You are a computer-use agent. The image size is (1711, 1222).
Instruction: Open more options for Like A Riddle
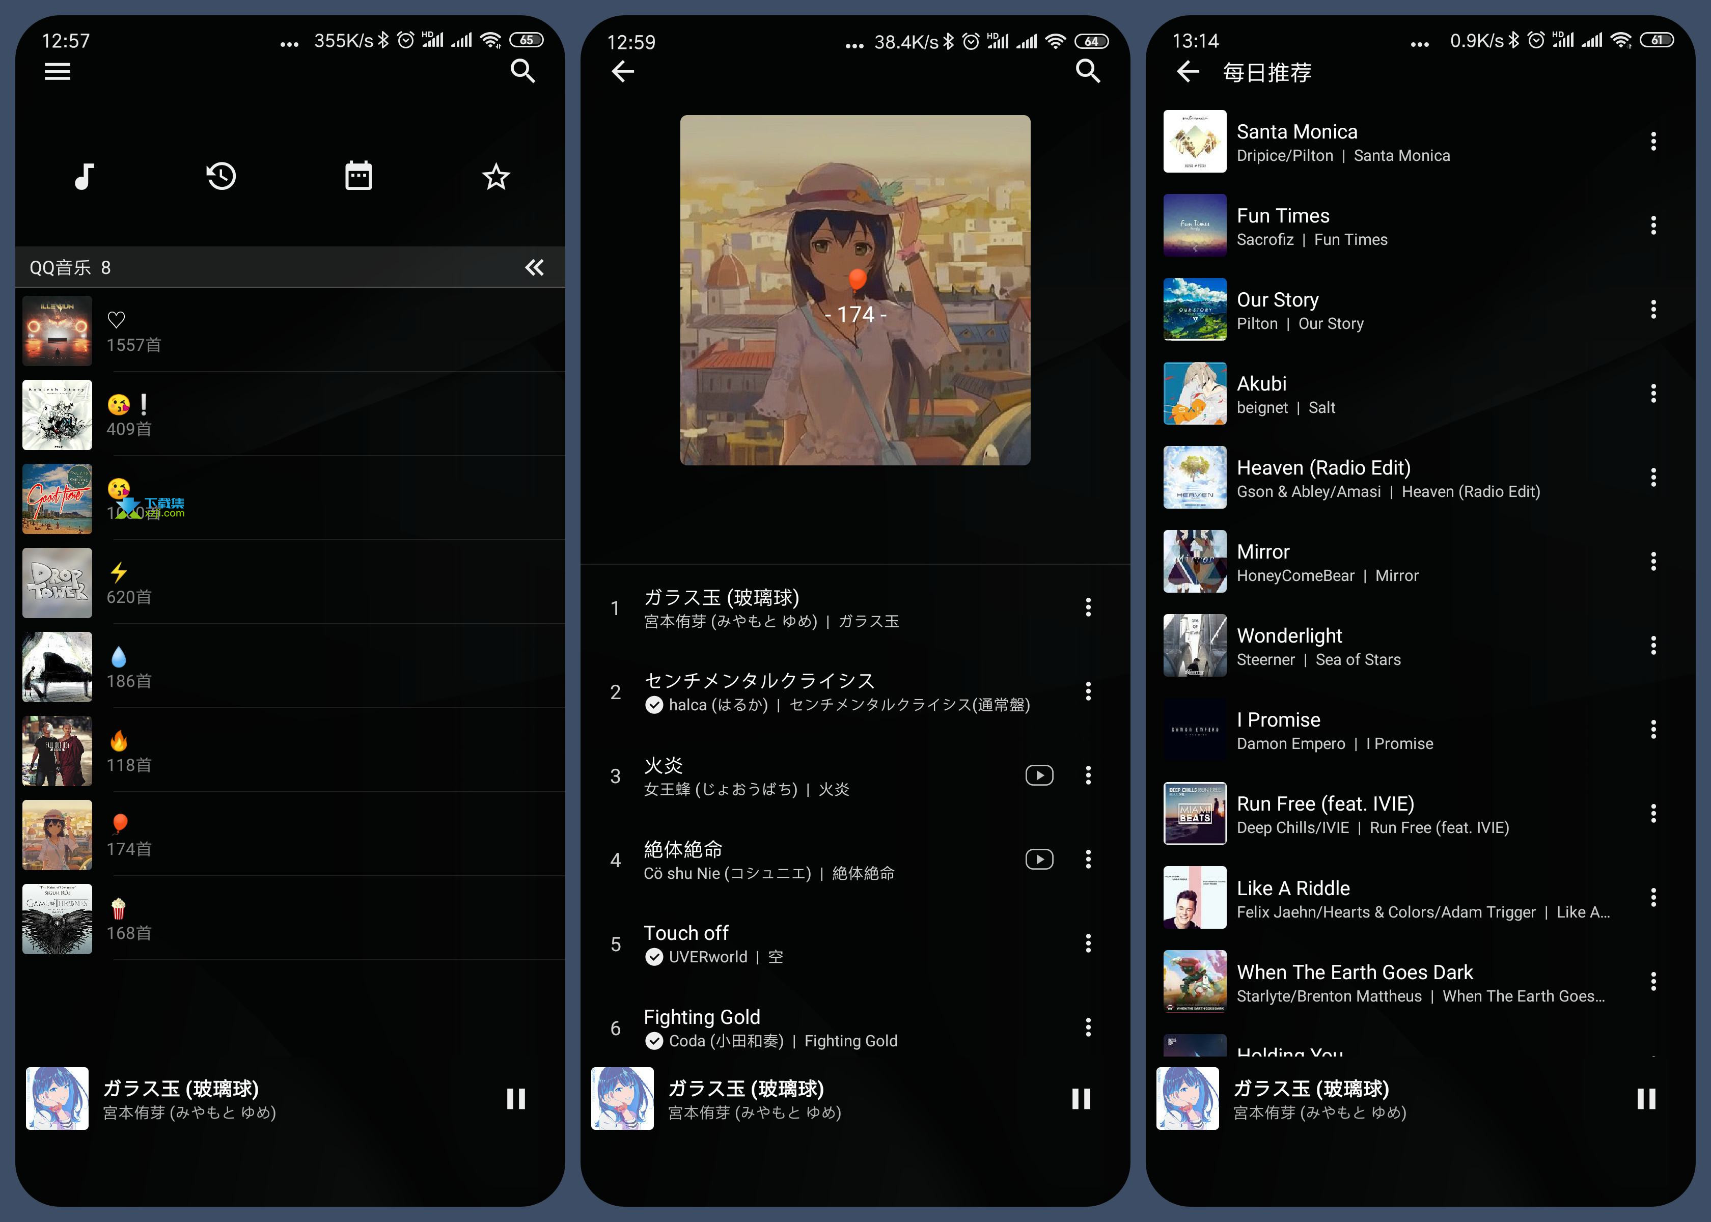click(x=1653, y=898)
